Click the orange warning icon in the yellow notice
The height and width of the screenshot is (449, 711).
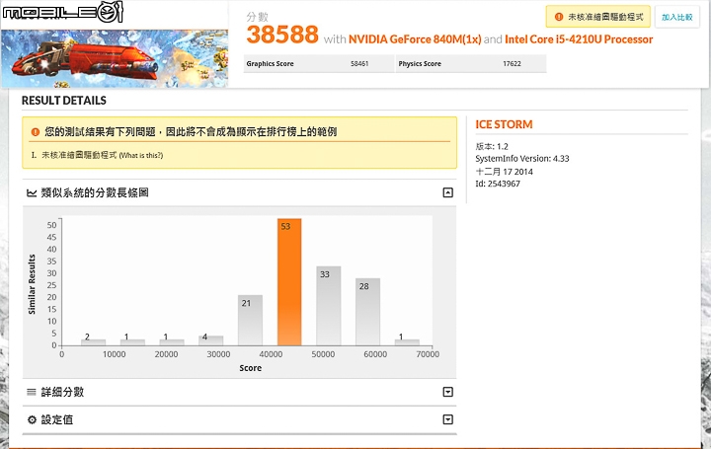click(x=36, y=132)
